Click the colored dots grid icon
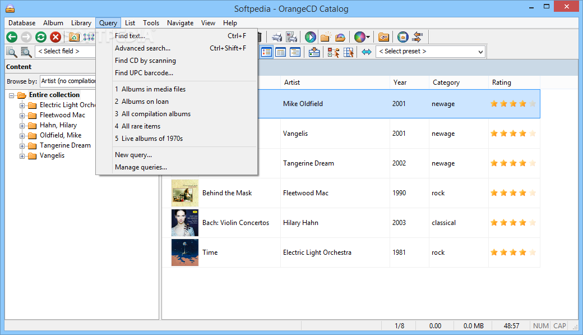This screenshot has width=583, height=335. click(x=89, y=37)
